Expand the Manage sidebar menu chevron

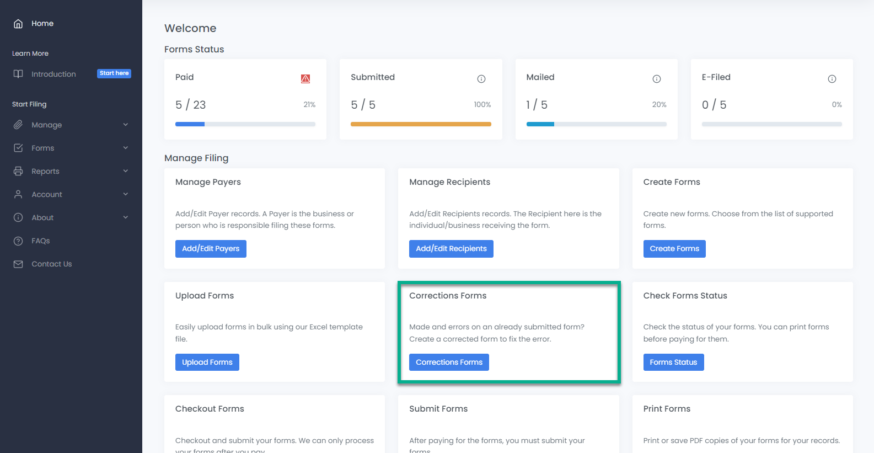pyautogui.click(x=126, y=125)
